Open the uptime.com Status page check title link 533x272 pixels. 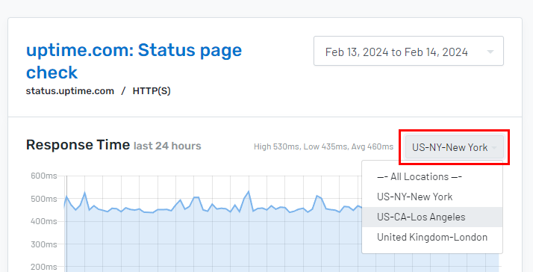click(134, 61)
